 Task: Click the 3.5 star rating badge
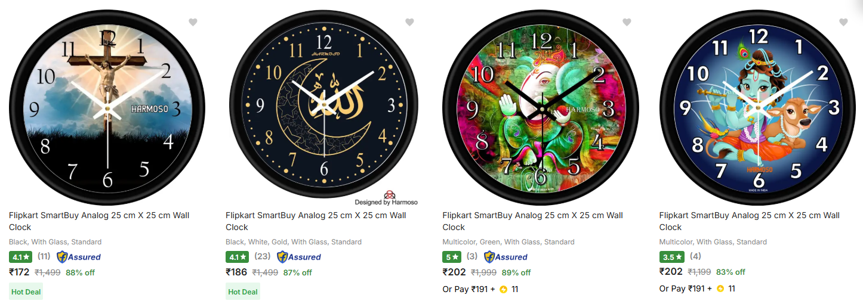pos(671,257)
